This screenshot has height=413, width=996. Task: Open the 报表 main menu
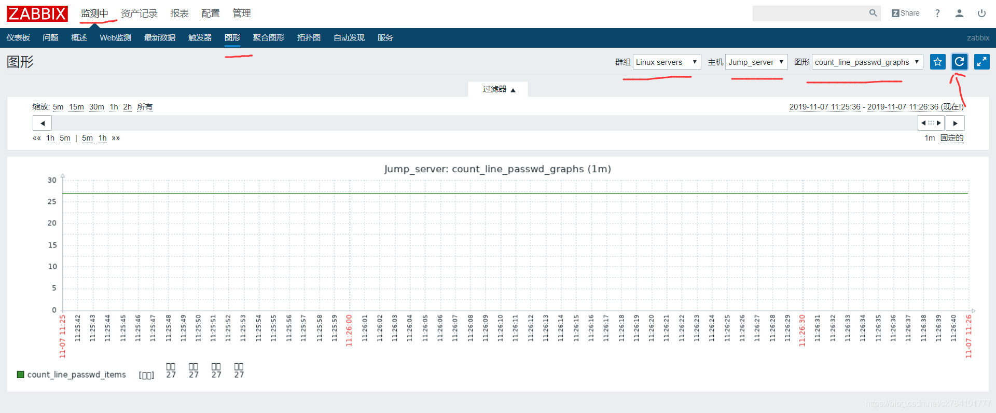click(179, 13)
